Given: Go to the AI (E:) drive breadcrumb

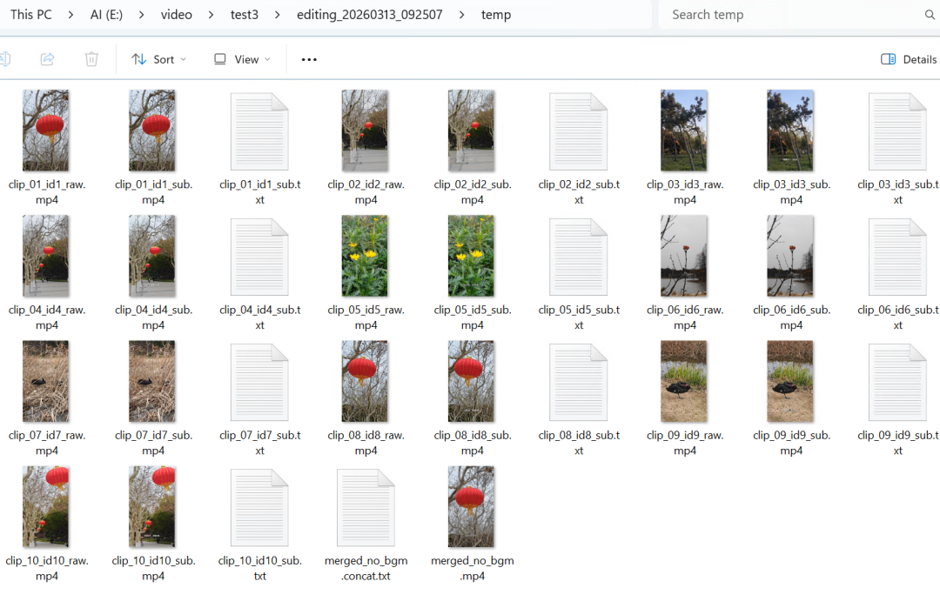Looking at the screenshot, I should (106, 15).
